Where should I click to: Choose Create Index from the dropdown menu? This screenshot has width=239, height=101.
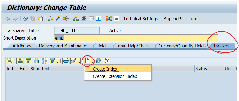tap(117, 69)
